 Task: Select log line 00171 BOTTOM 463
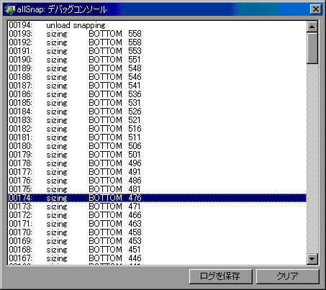pyautogui.click(x=157, y=224)
